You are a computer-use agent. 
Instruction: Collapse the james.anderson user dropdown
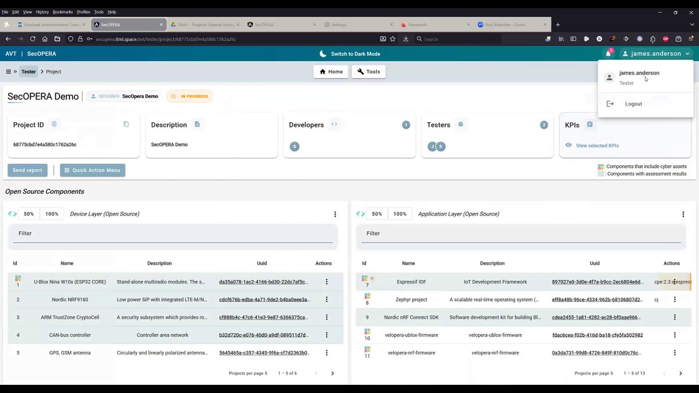point(656,54)
